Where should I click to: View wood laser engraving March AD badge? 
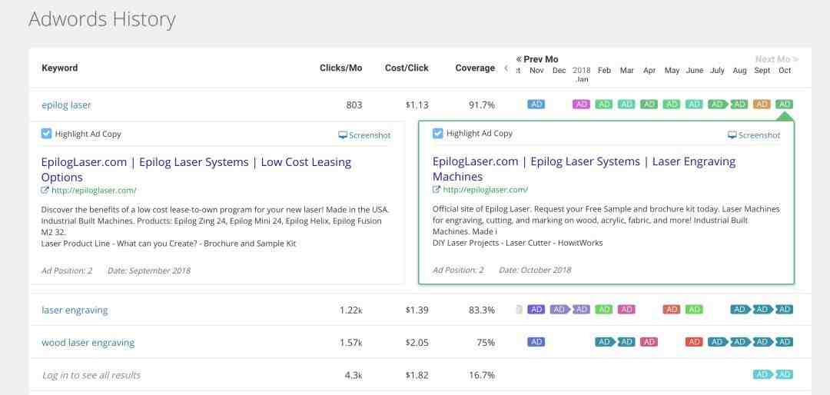point(626,342)
